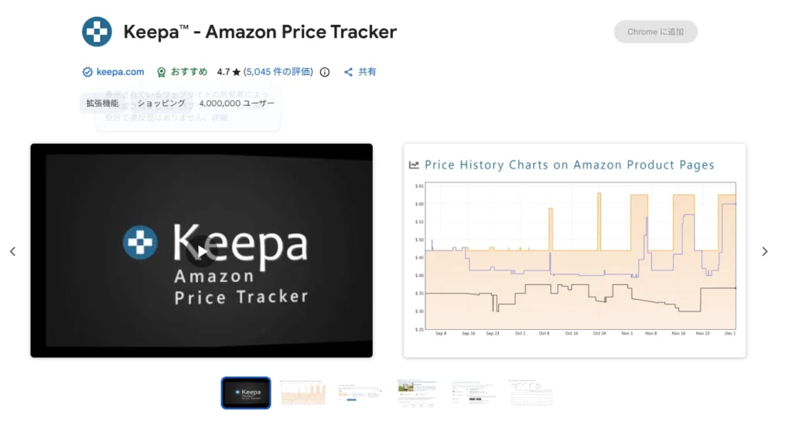Select the 拡張機能 category chip

pos(103,103)
